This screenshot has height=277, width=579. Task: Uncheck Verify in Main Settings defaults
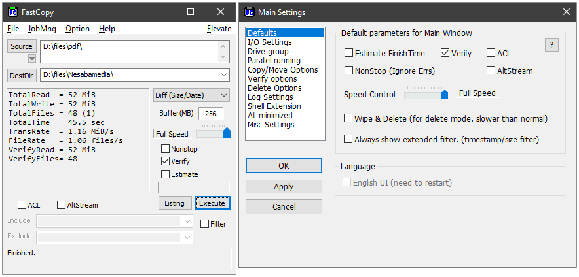click(445, 53)
